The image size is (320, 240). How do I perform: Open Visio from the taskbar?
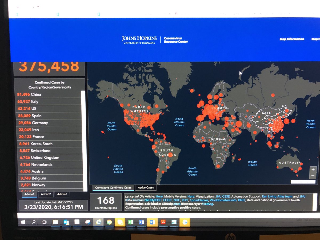pyautogui.click(x=142, y=222)
